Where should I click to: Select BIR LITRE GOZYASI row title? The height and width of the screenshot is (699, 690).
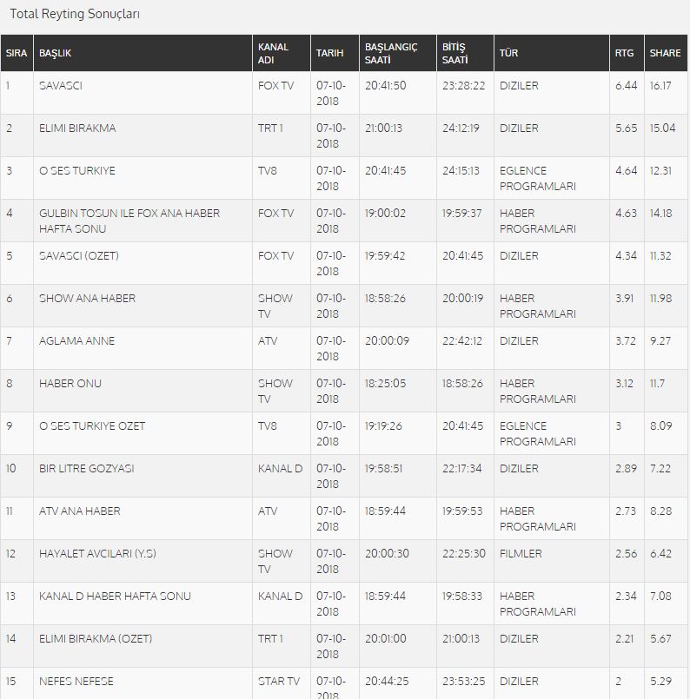[87, 469]
